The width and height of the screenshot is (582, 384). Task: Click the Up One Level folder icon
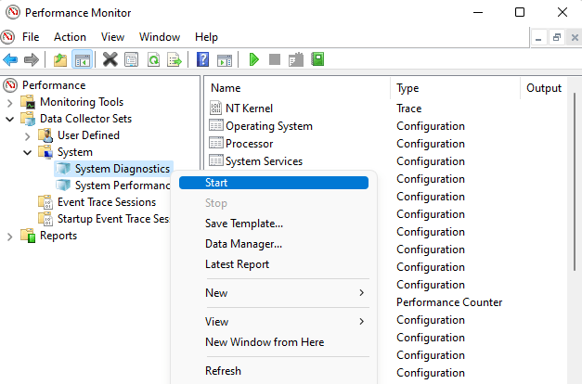coord(60,59)
